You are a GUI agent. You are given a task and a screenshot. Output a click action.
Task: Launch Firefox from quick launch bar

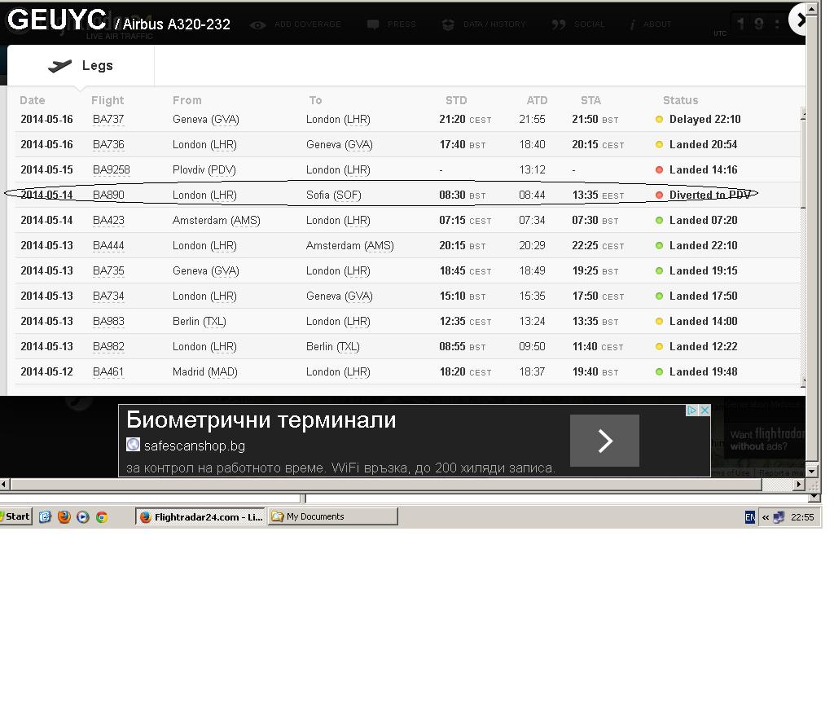click(64, 516)
